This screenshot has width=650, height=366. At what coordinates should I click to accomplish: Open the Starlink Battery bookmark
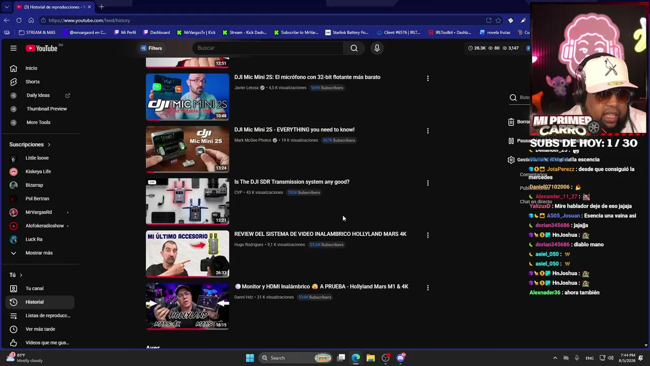[x=347, y=33]
